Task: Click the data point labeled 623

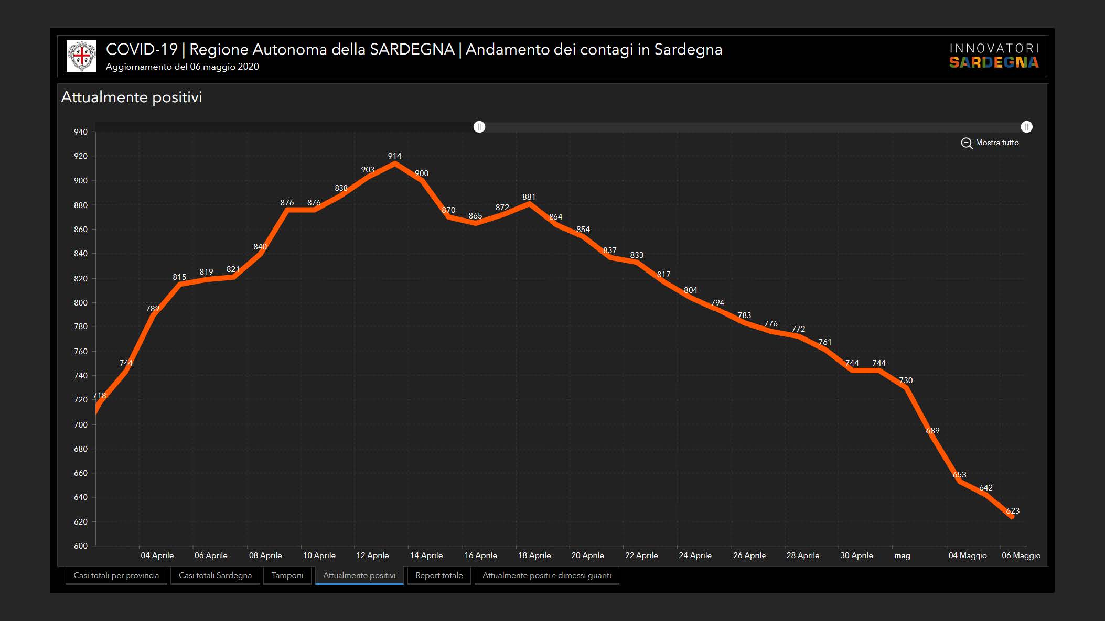Action: tap(1012, 517)
